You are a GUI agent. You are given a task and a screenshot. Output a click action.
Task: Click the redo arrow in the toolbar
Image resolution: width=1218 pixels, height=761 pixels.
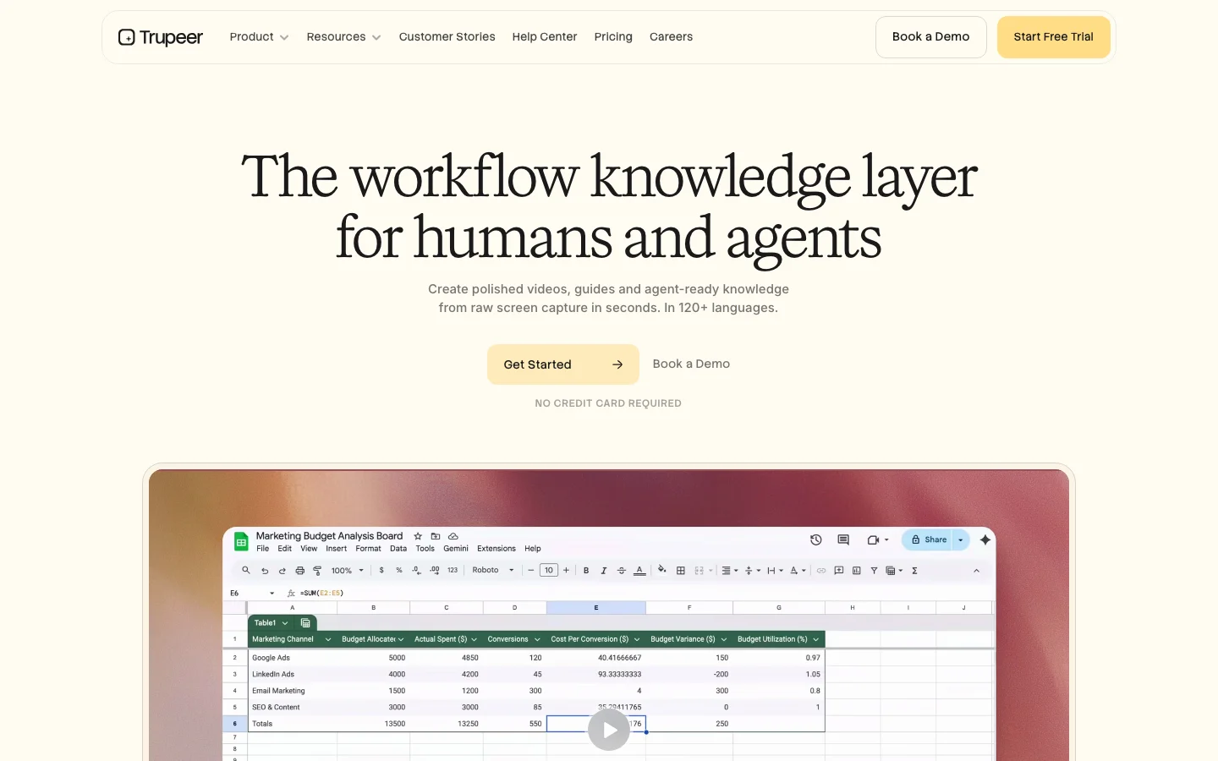tap(283, 571)
